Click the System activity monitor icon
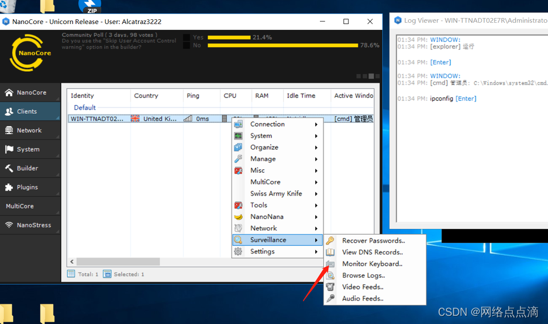548x324 pixels. pyautogui.click(x=239, y=135)
